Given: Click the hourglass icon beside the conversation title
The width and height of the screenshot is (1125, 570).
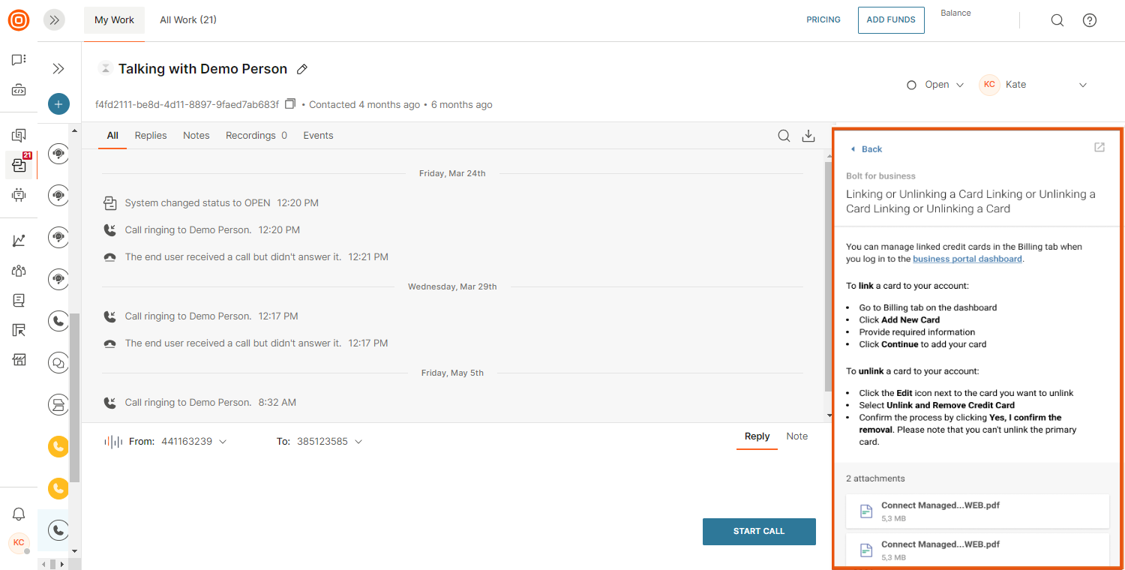Looking at the screenshot, I should pyautogui.click(x=106, y=68).
